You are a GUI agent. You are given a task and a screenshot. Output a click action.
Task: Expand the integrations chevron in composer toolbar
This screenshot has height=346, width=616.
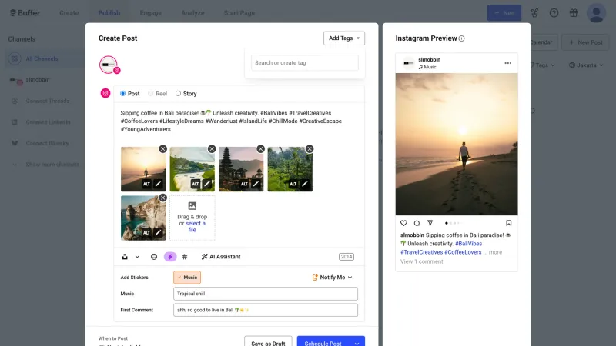(137, 257)
